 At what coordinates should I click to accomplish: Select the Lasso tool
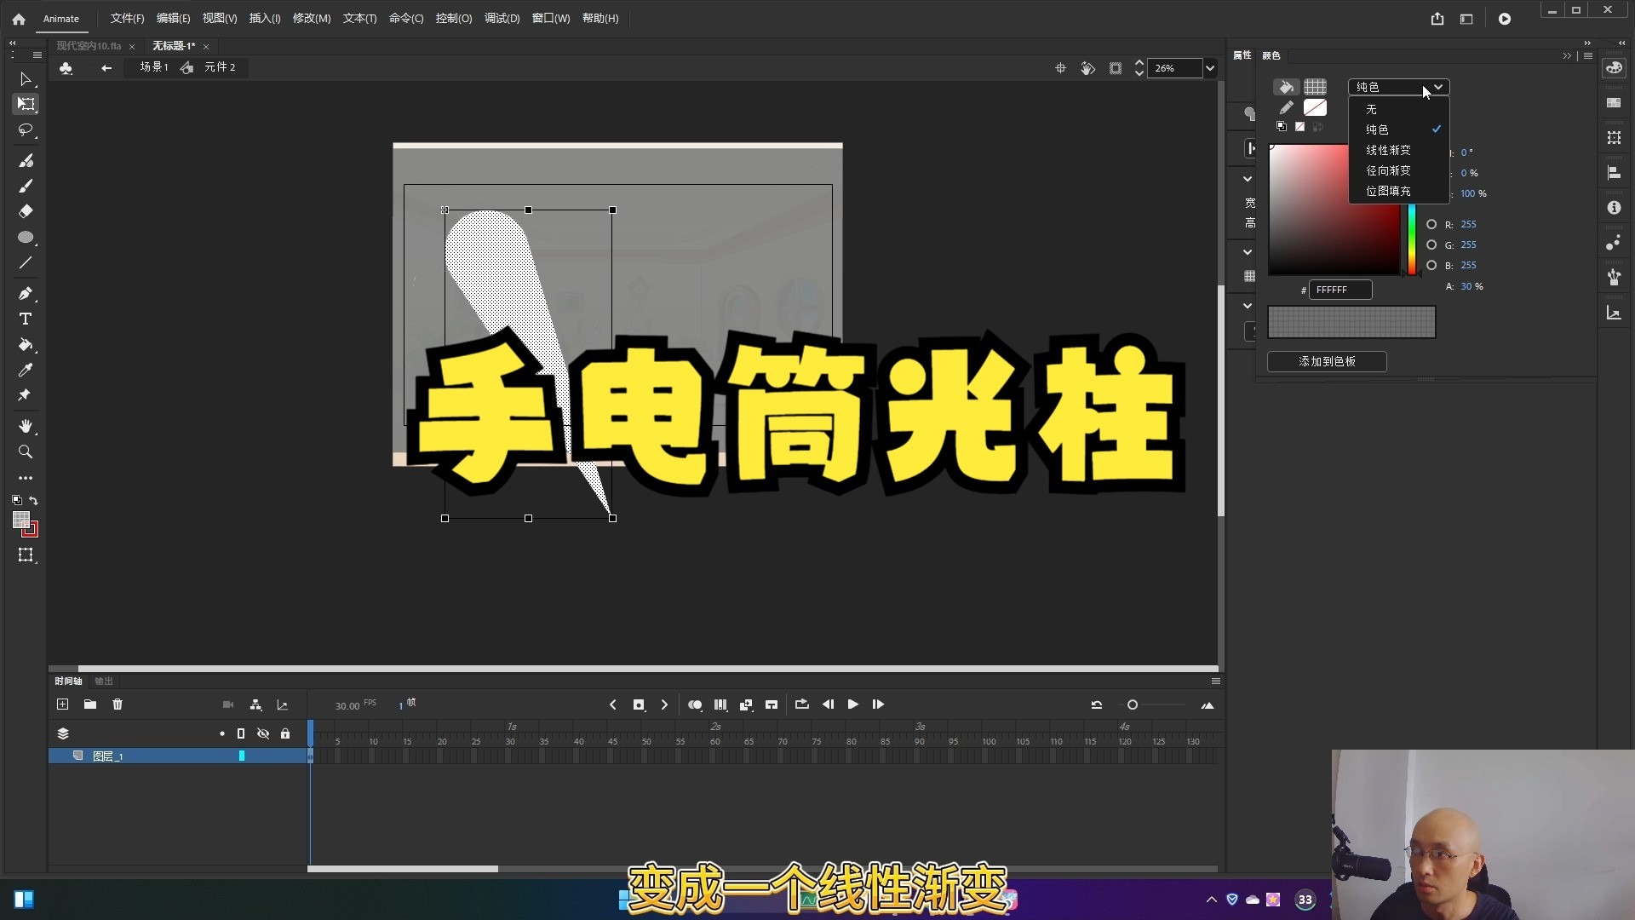(x=26, y=130)
